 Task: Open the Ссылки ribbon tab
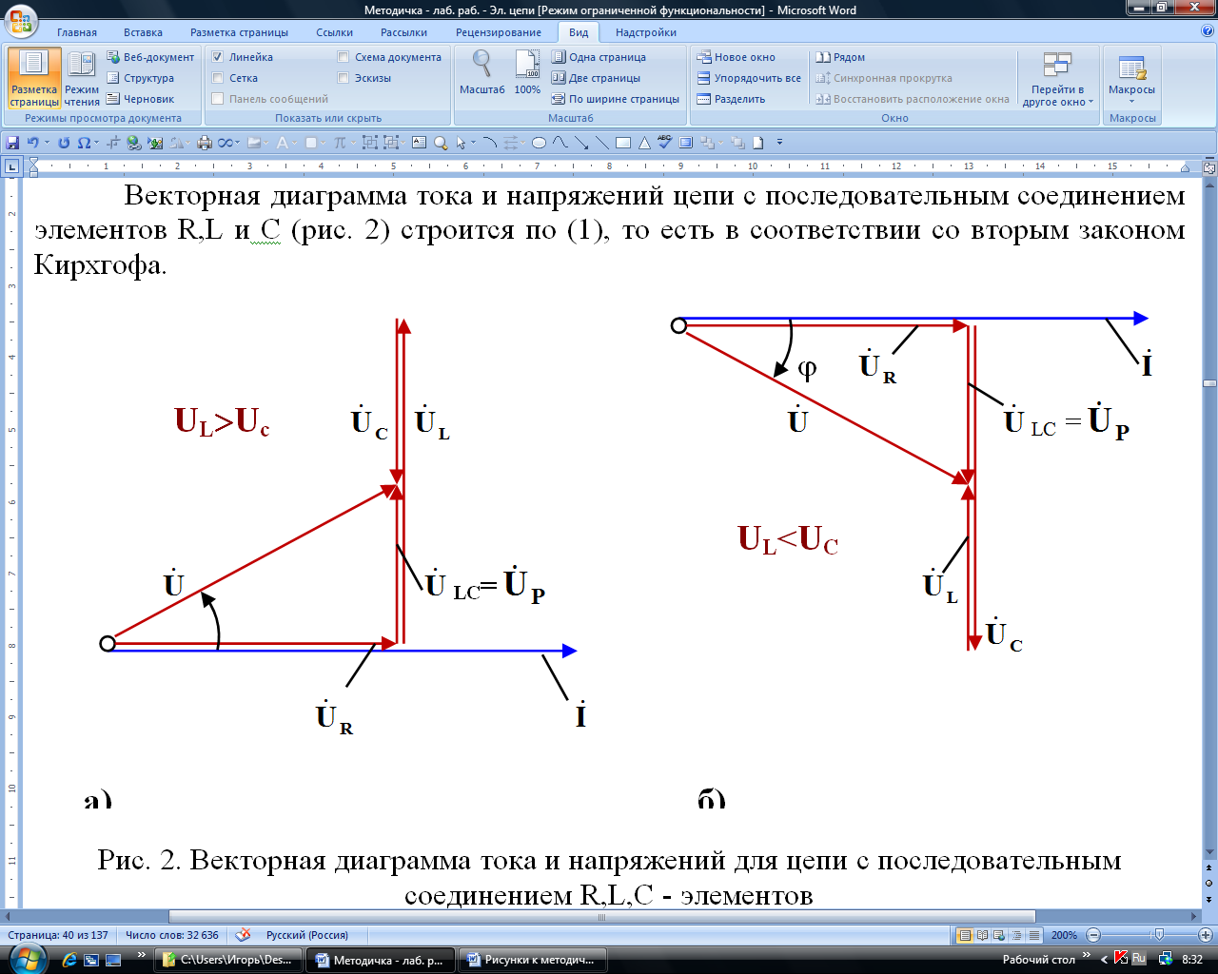pos(335,32)
